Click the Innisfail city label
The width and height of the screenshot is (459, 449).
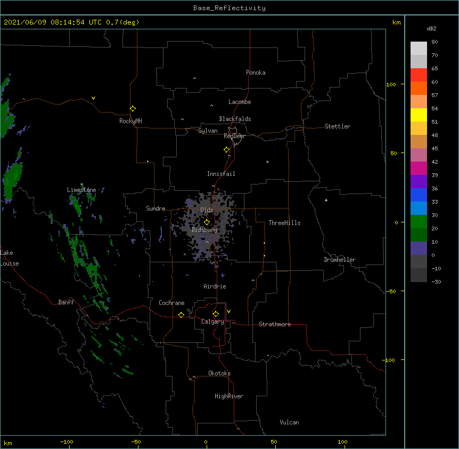pyautogui.click(x=221, y=174)
